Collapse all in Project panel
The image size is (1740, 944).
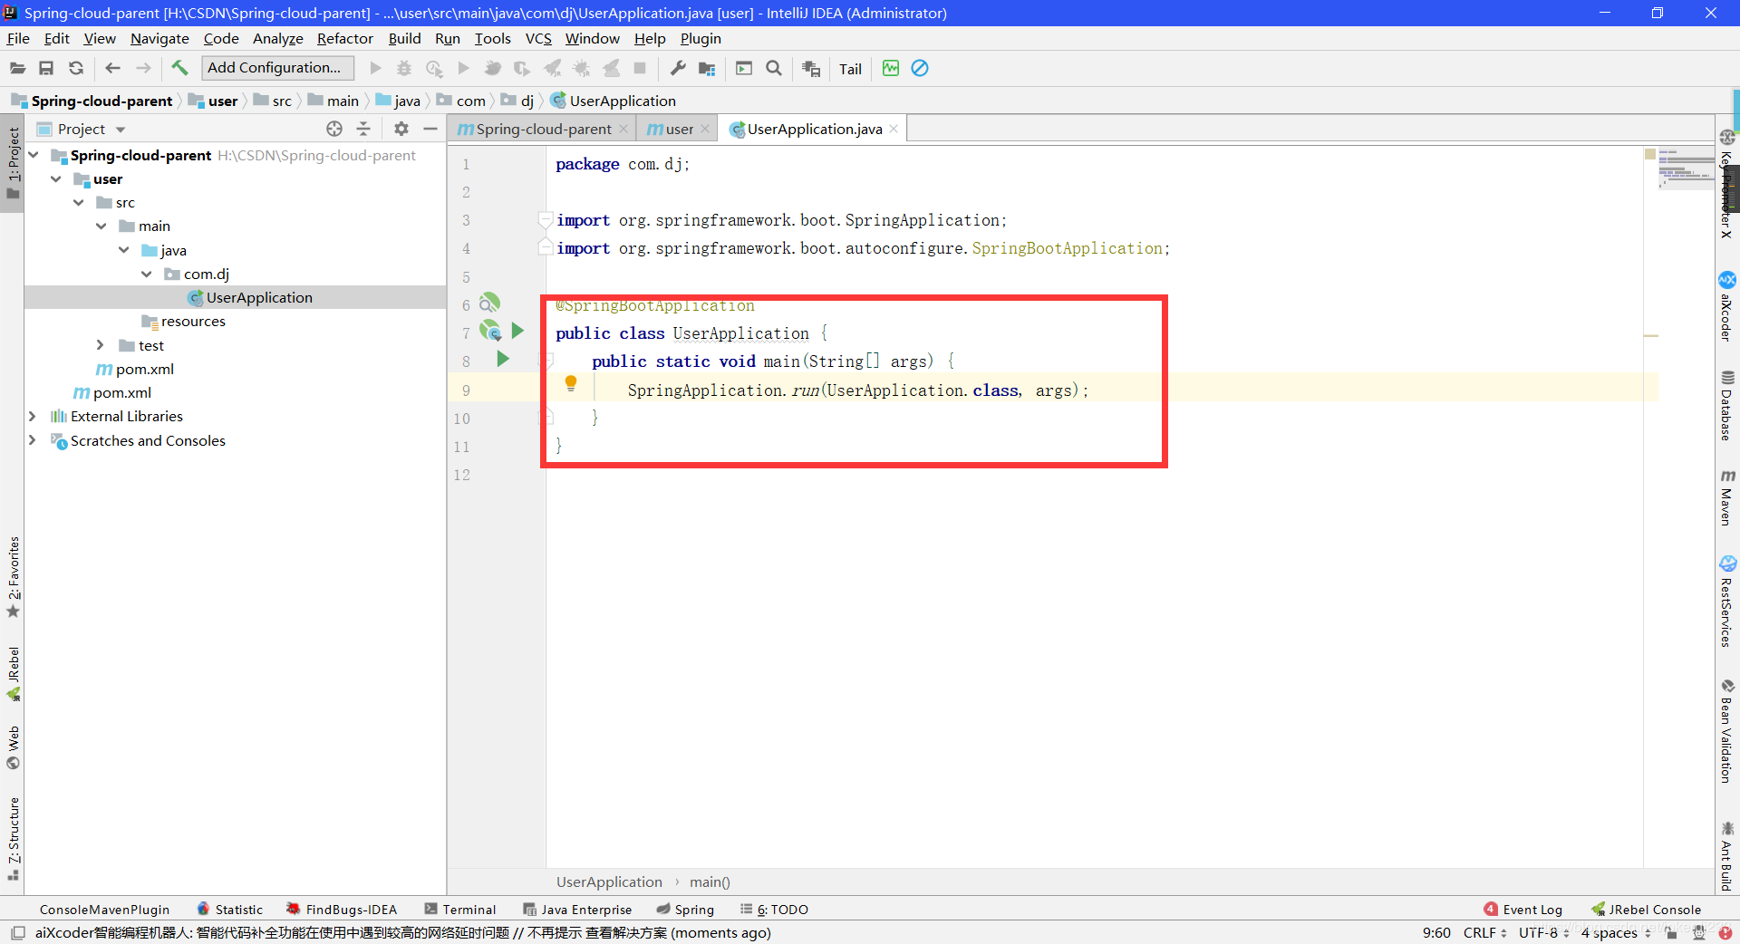(x=363, y=129)
